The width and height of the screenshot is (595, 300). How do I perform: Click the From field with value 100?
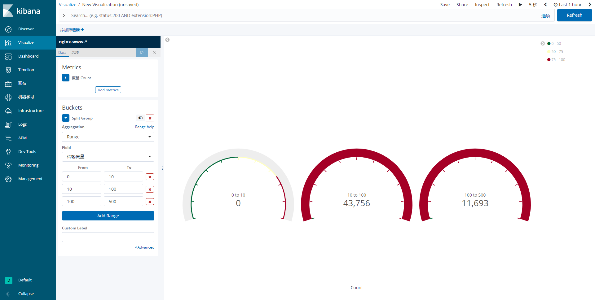(x=82, y=201)
